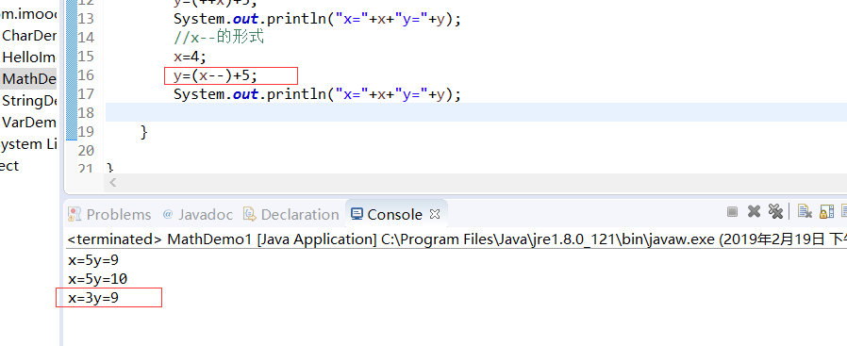Image resolution: width=847 pixels, height=346 pixels.
Task: Click the Terminate square icon in Console toolbar
Action: pos(733,211)
